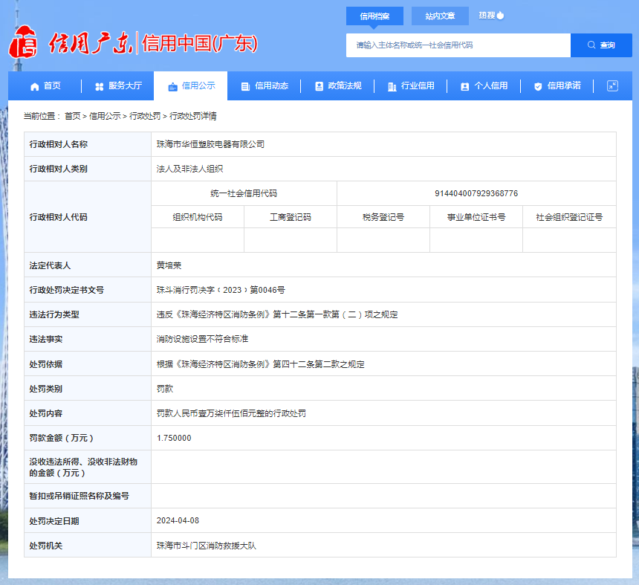Viewport: 639px width, 585px height.
Task: Click the 处罚机关 row label
Action: click(45, 546)
